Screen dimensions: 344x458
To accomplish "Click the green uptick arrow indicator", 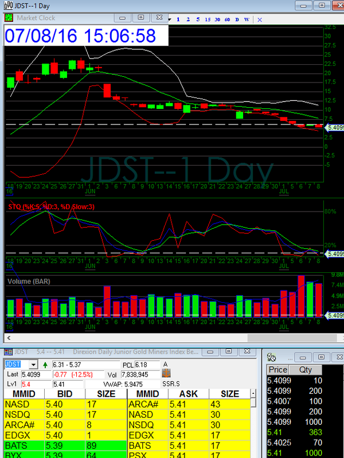I will (x=45, y=365).
